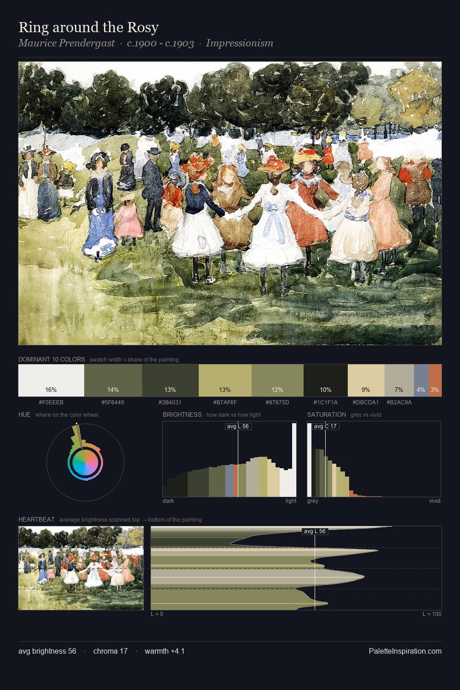Click the "light" axis label

[291, 501]
